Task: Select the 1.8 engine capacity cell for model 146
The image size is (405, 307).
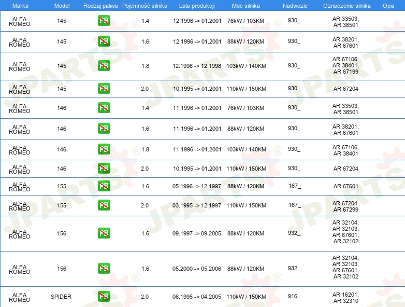Action: 145,149
